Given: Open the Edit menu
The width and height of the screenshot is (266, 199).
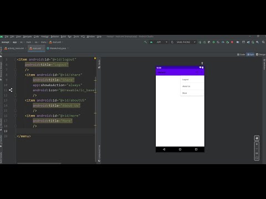Looking at the screenshot, I should pos(12,36).
